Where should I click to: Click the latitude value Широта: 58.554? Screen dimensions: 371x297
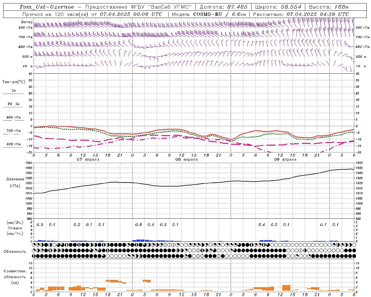point(278,7)
